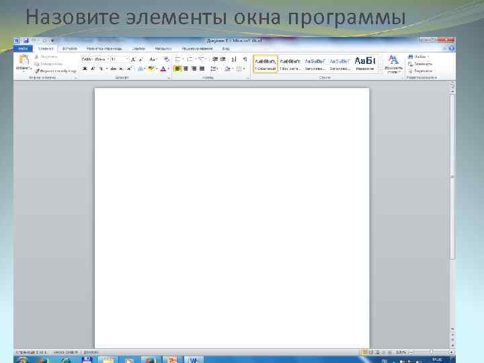
Task: Open the Font dialog launcher
Action: click(x=169, y=79)
